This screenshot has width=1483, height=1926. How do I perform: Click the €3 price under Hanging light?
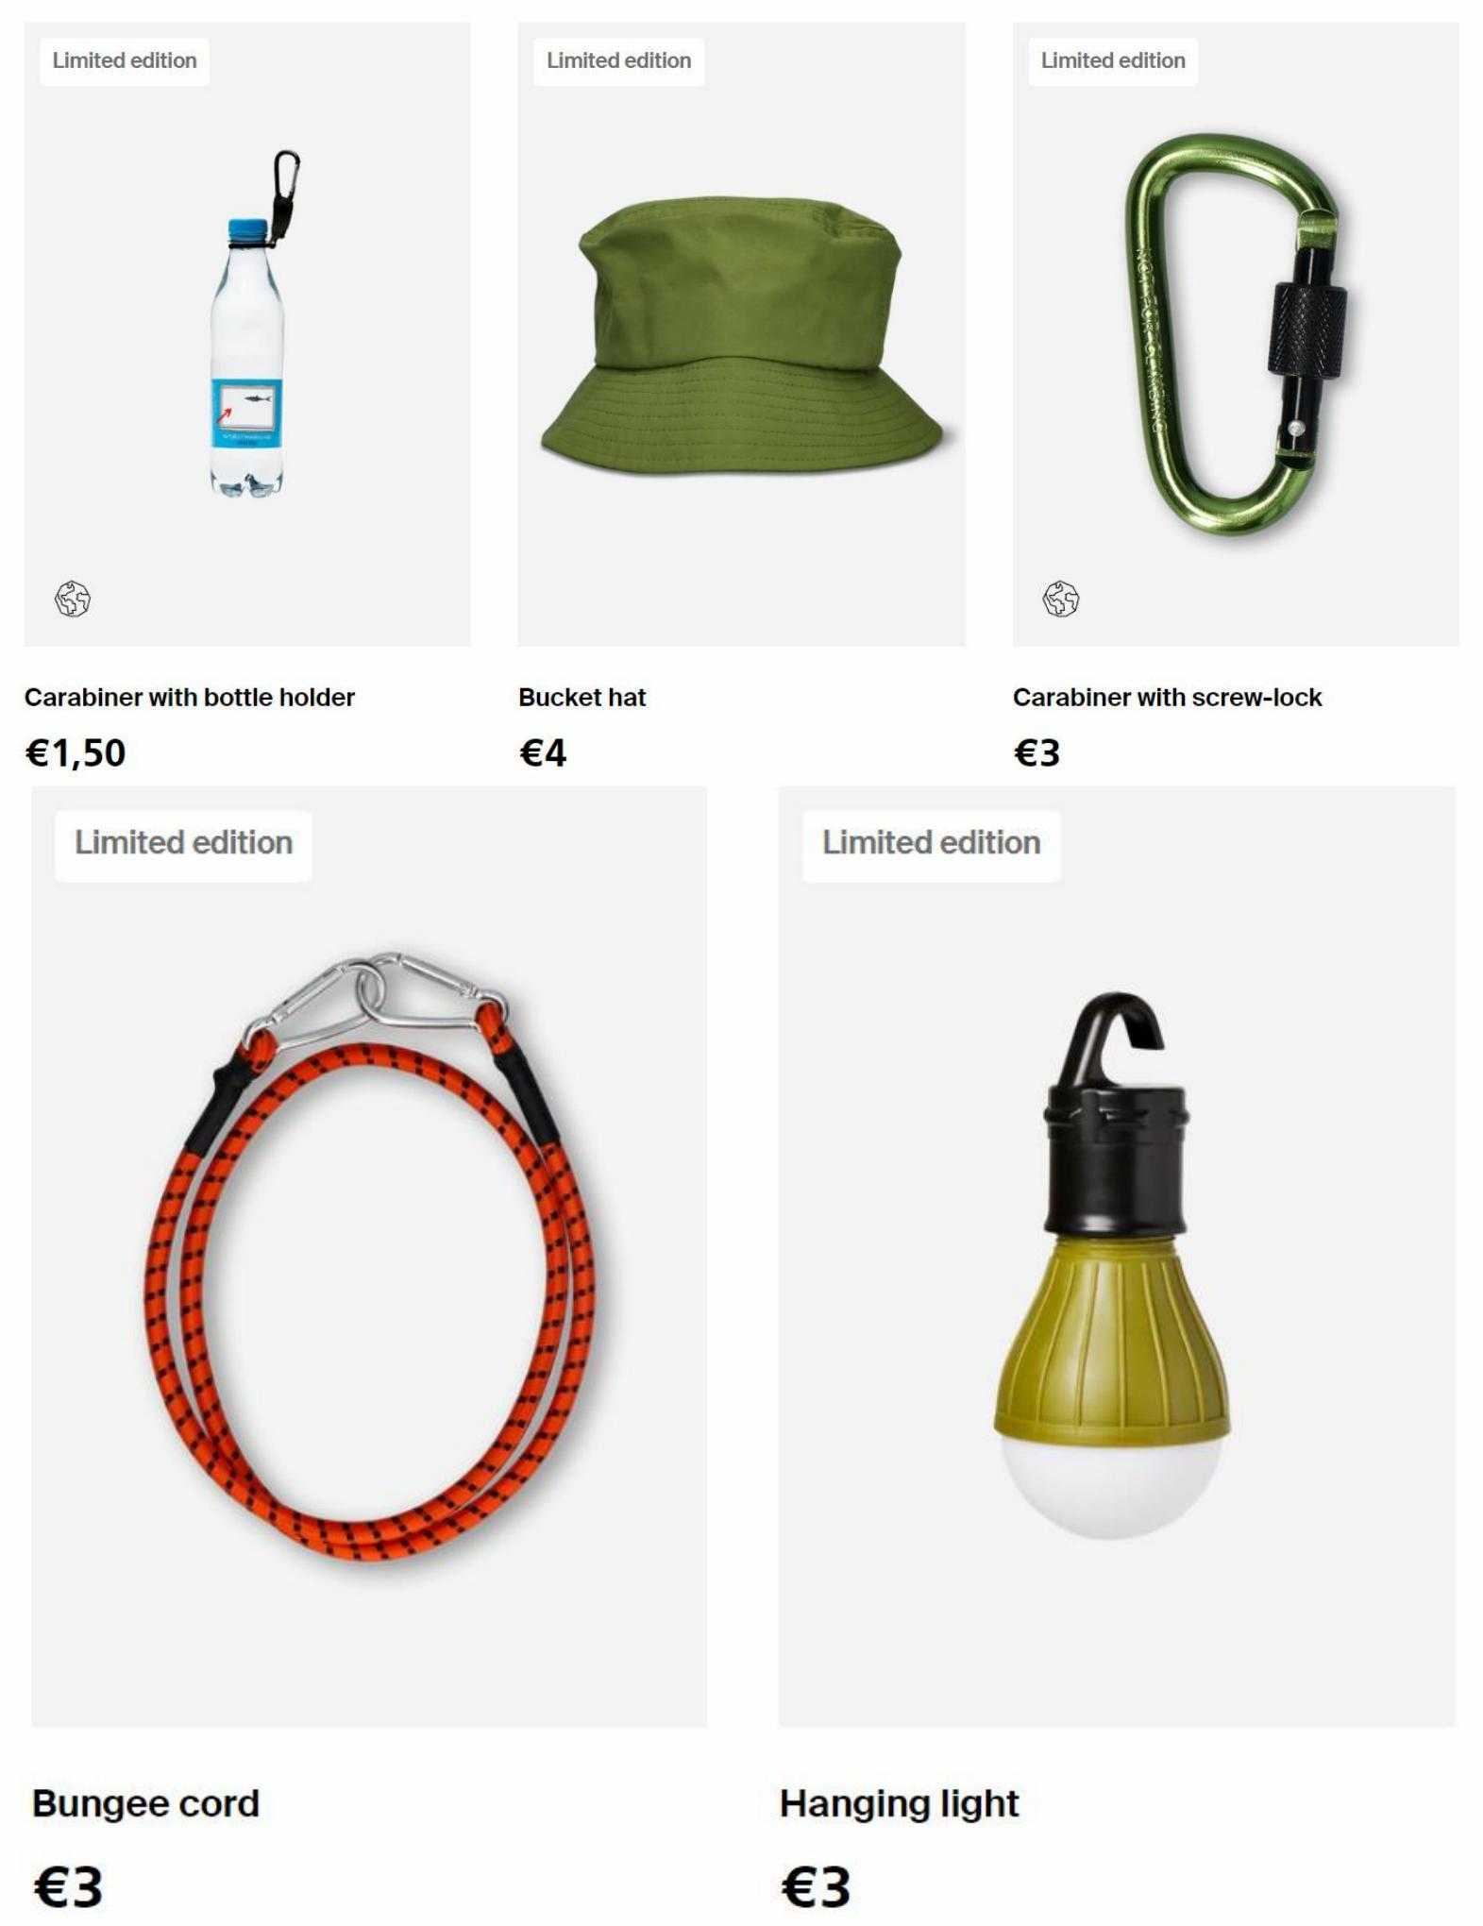pyautogui.click(x=816, y=1886)
